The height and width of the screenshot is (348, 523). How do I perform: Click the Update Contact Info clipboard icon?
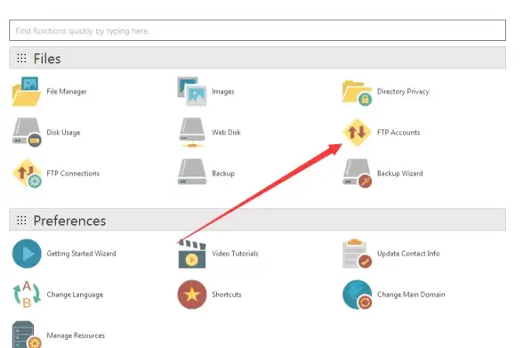[x=358, y=254]
